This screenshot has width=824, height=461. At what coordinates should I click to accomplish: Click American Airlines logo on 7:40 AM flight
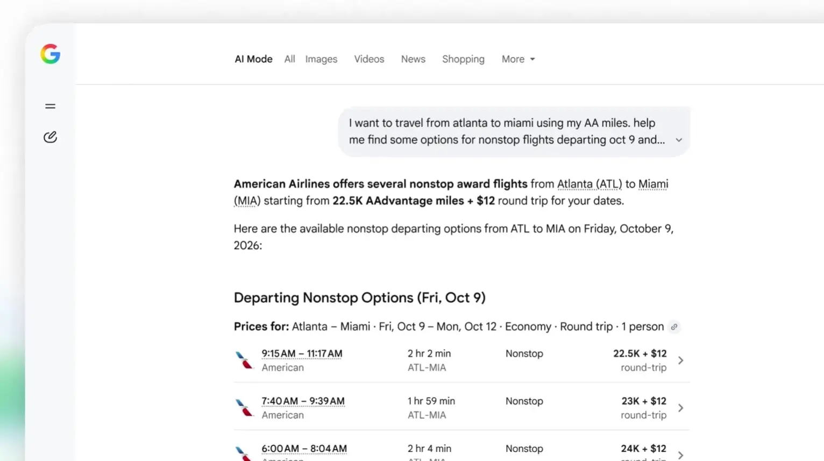tap(244, 407)
